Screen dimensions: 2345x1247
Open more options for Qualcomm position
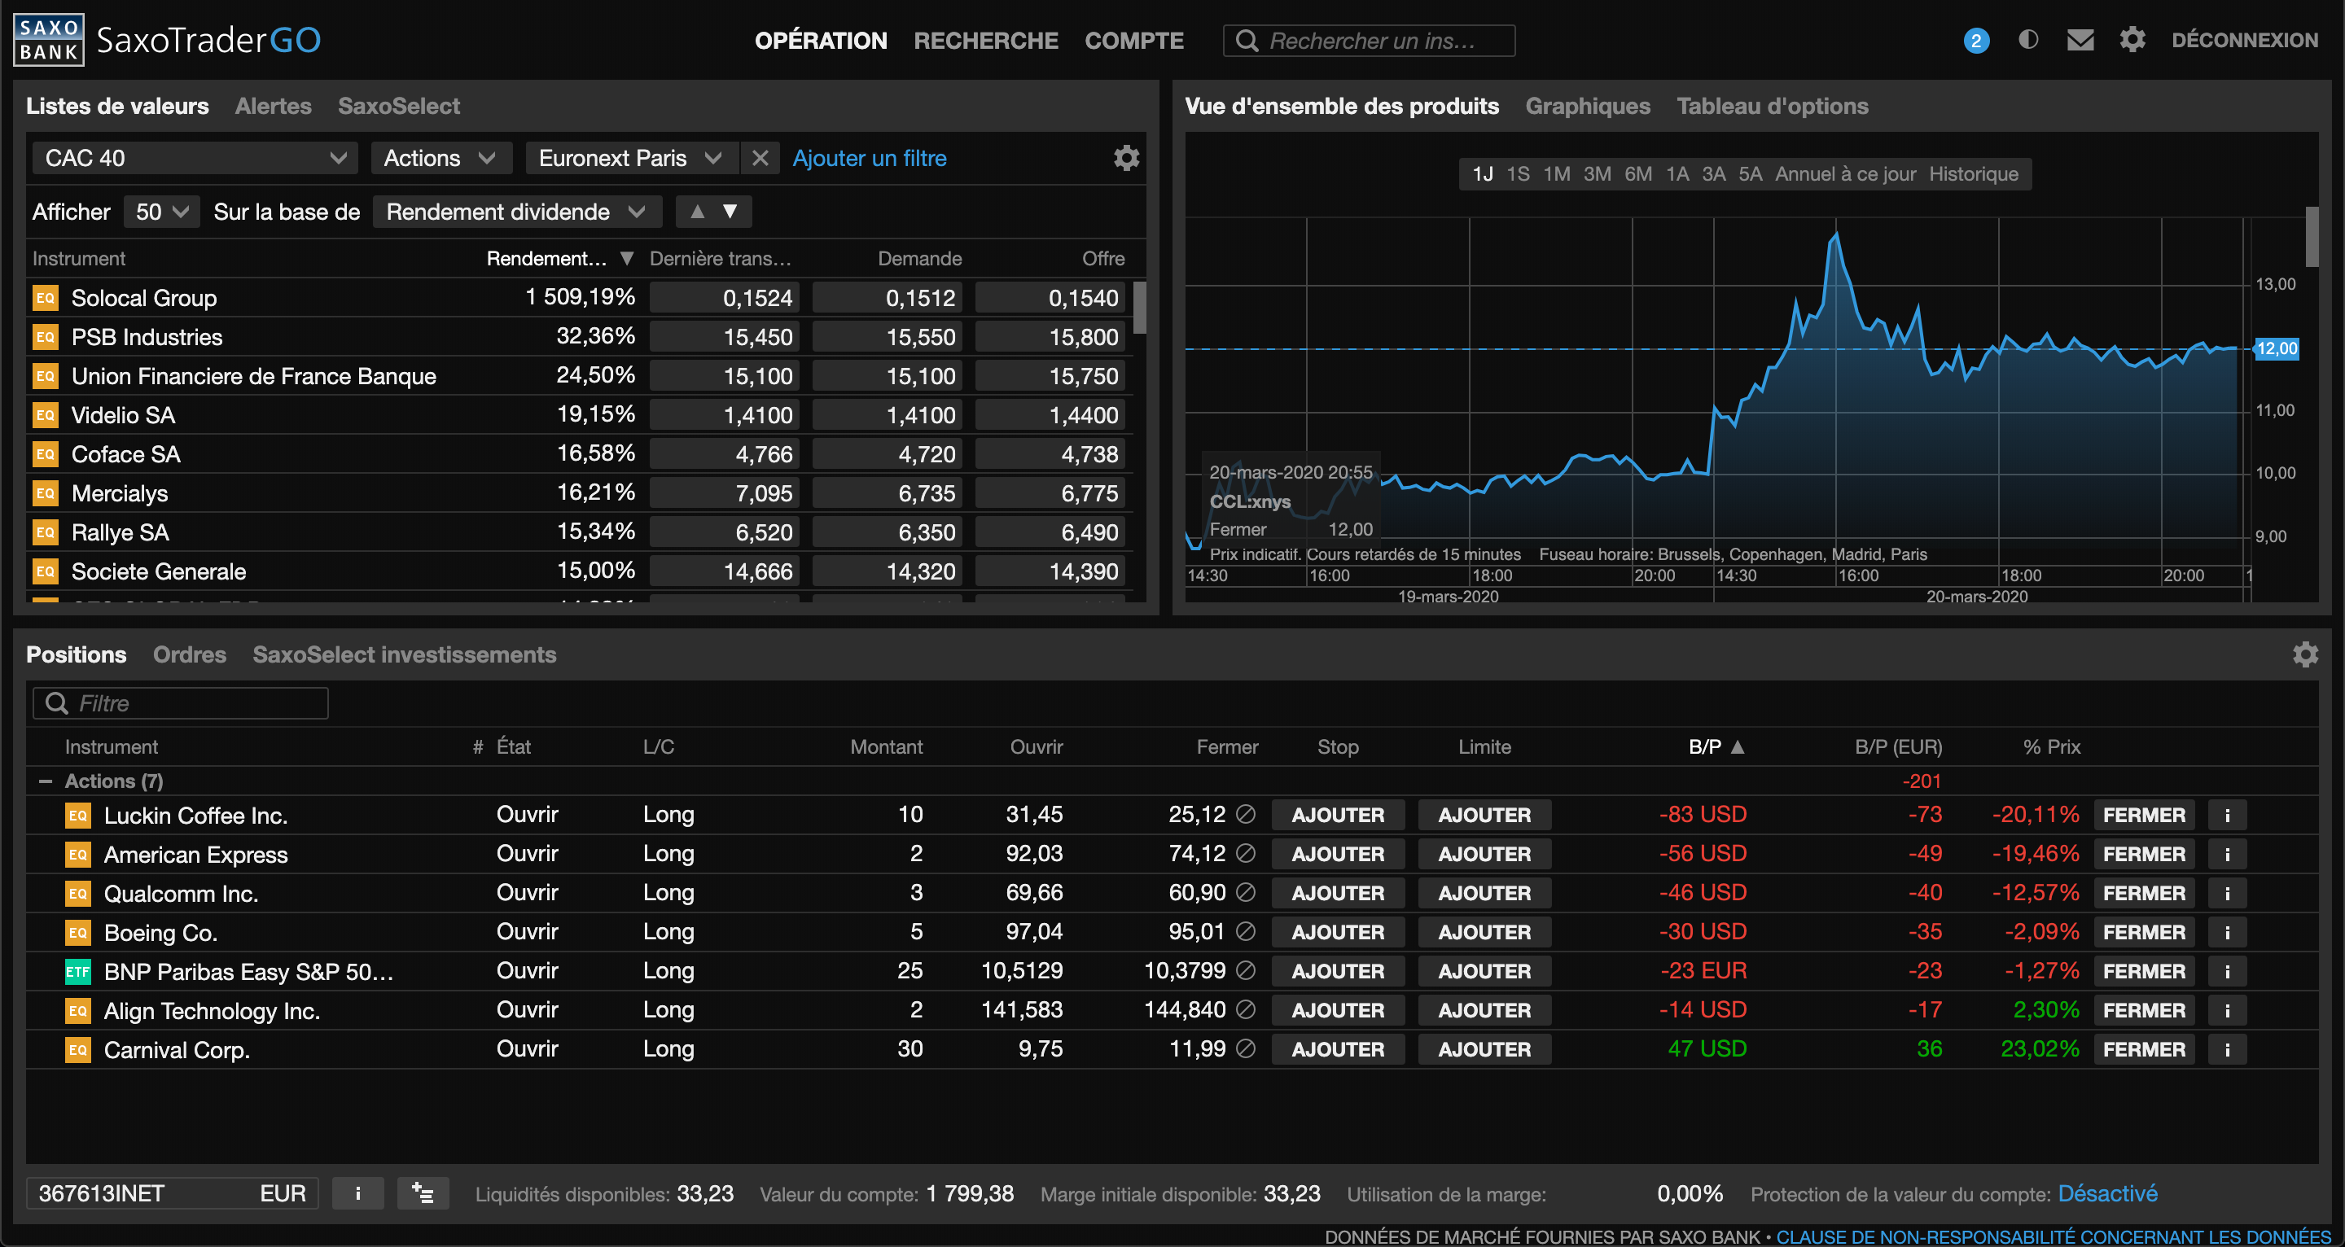pyautogui.click(x=2228, y=894)
